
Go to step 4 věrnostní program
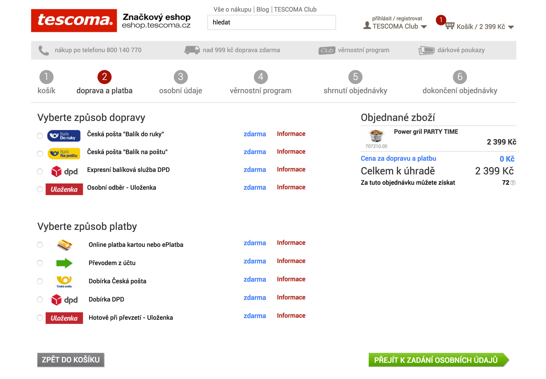pyautogui.click(x=260, y=82)
